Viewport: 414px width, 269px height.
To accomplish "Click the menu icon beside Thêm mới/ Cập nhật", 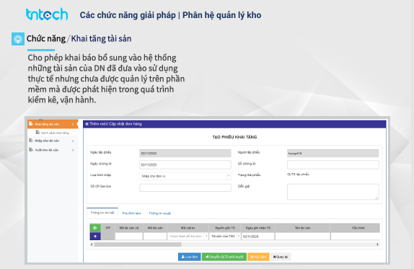I will [x=87, y=124].
